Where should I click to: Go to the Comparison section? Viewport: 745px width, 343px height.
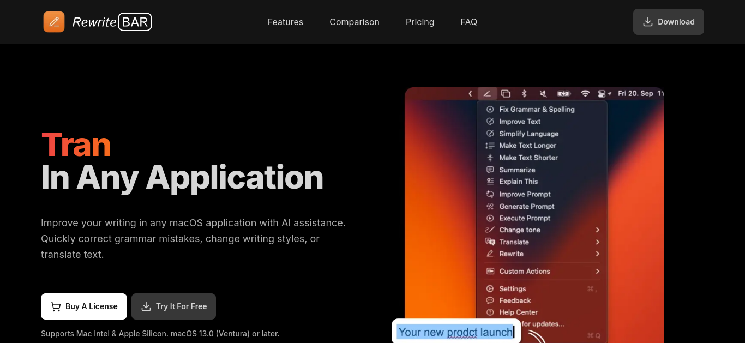click(x=355, y=22)
